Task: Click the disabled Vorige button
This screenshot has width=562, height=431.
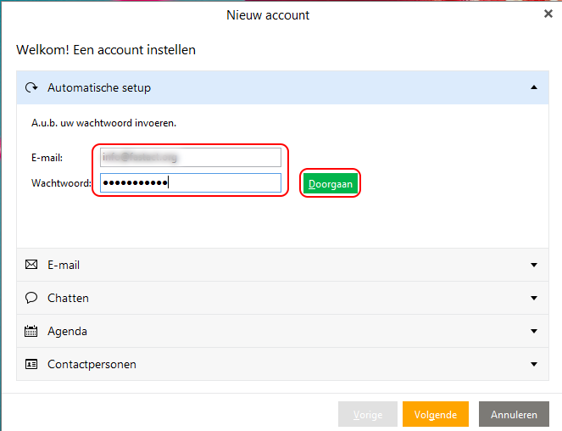Action: [367, 415]
